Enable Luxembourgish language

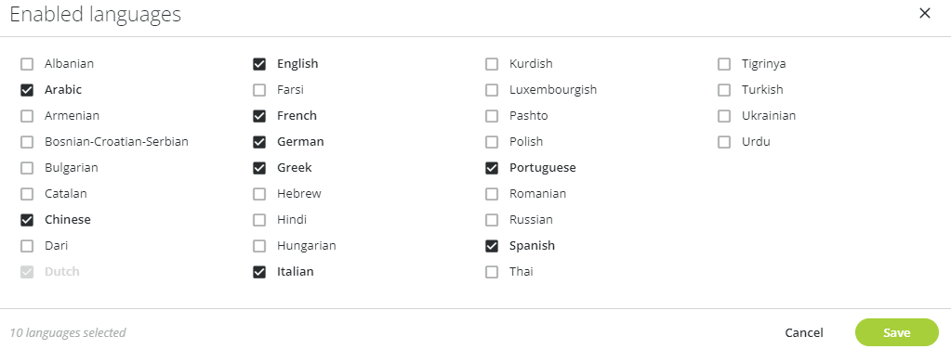[x=491, y=90]
